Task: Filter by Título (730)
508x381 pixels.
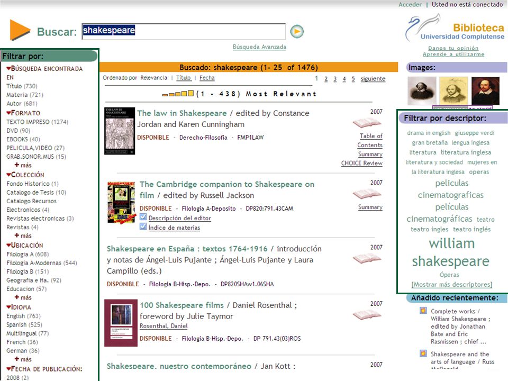Action: tap(22, 86)
